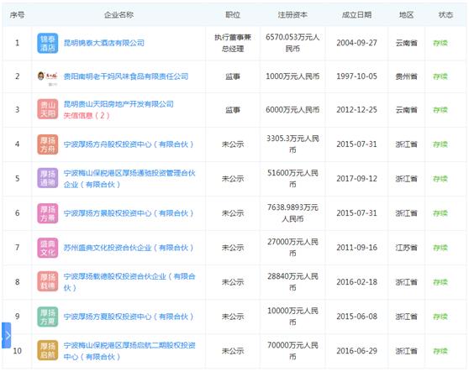469x372 pixels.
Task: Select the 7638.9893万元人民币 capital cell
Action: [x=292, y=213]
